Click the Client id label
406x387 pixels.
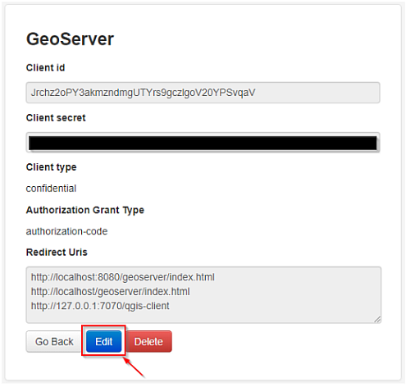45,67
